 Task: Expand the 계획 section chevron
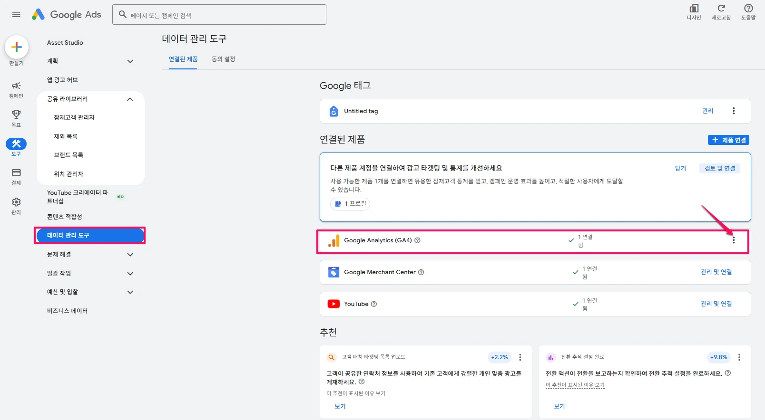(130, 61)
